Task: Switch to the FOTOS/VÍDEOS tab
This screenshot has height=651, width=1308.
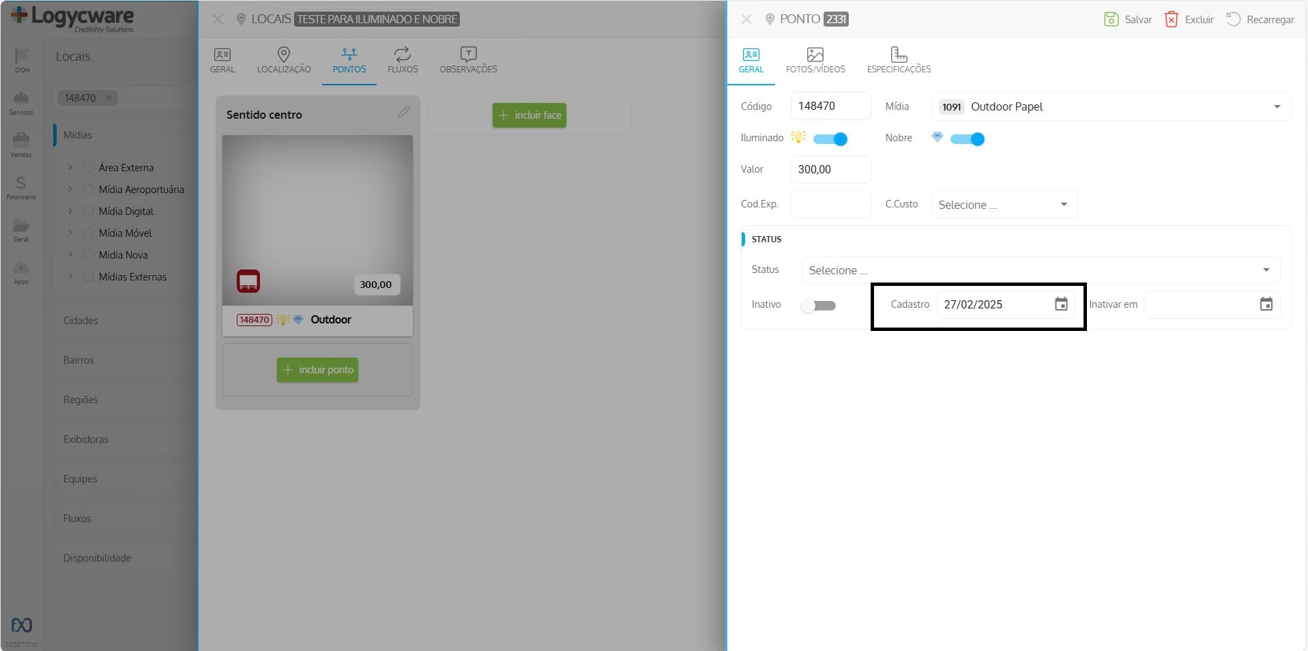Action: tap(815, 60)
